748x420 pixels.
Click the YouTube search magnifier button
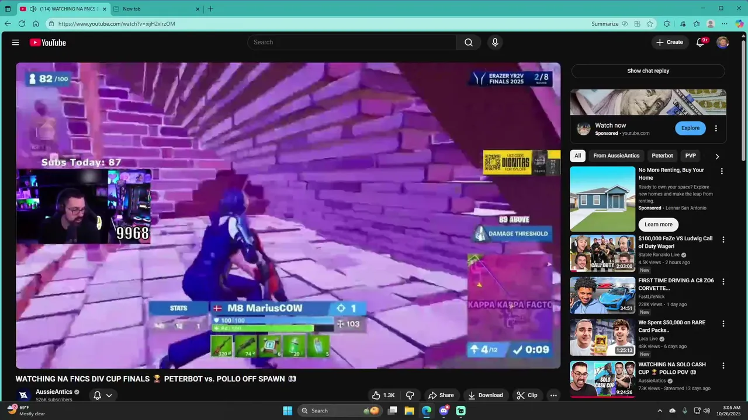click(x=469, y=43)
